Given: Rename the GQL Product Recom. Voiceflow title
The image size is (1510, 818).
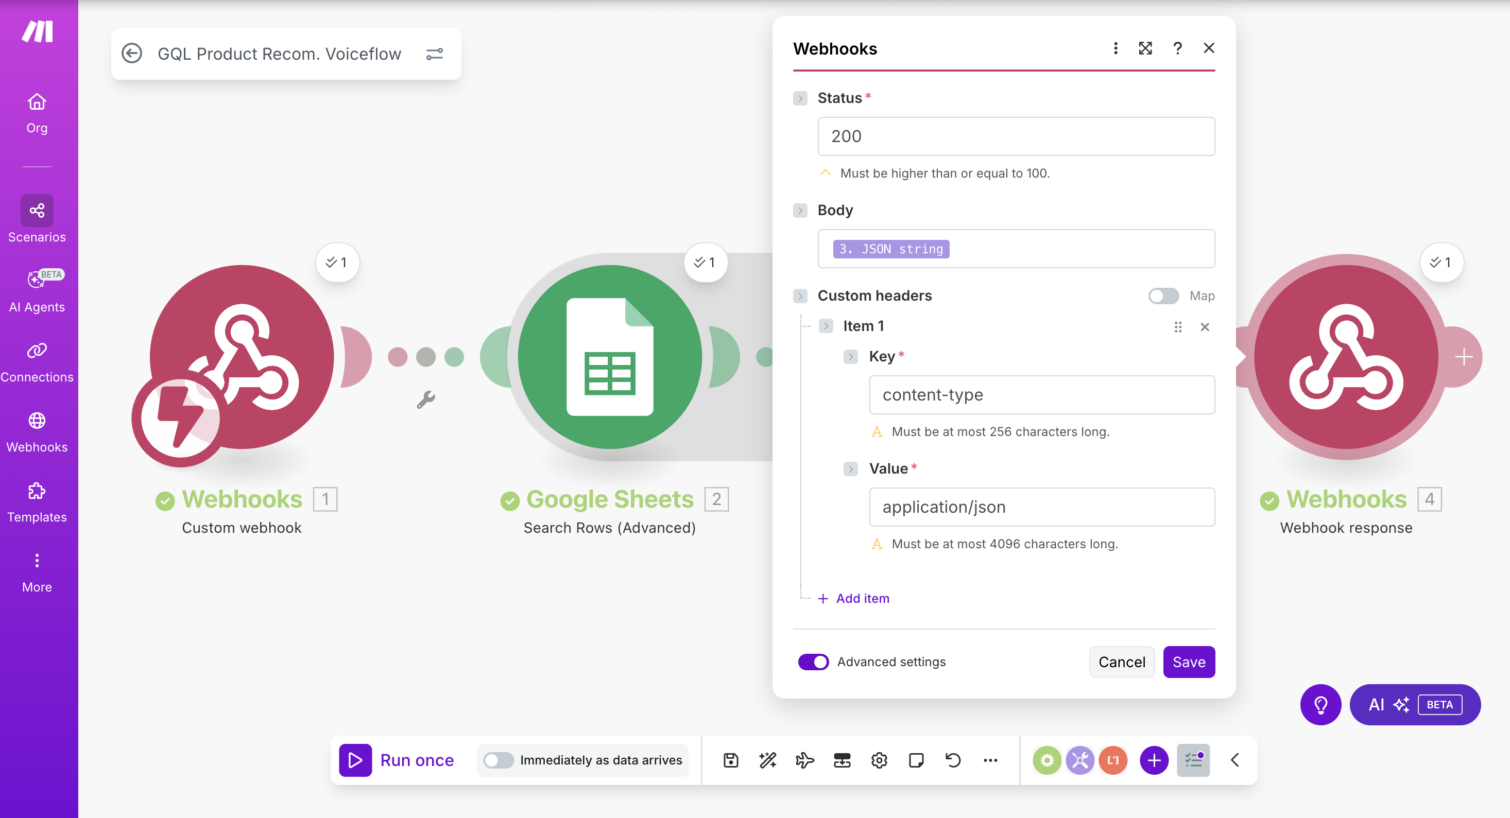Looking at the screenshot, I should [280, 54].
